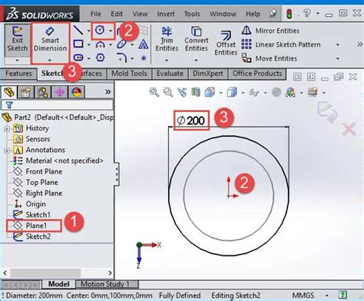The height and width of the screenshot is (301, 364).
Task: Open the Insert menu
Action: [166, 14]
